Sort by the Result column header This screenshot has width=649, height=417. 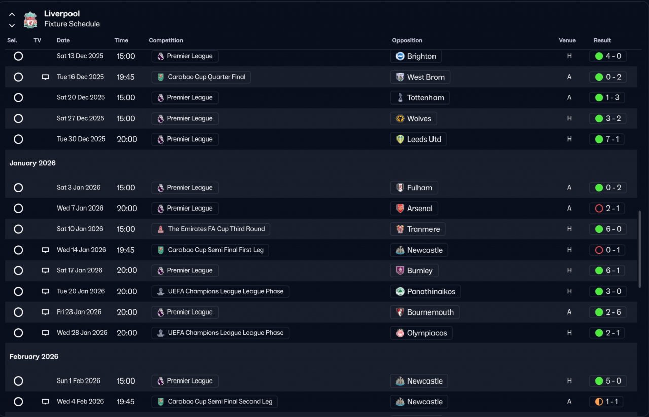602,40
